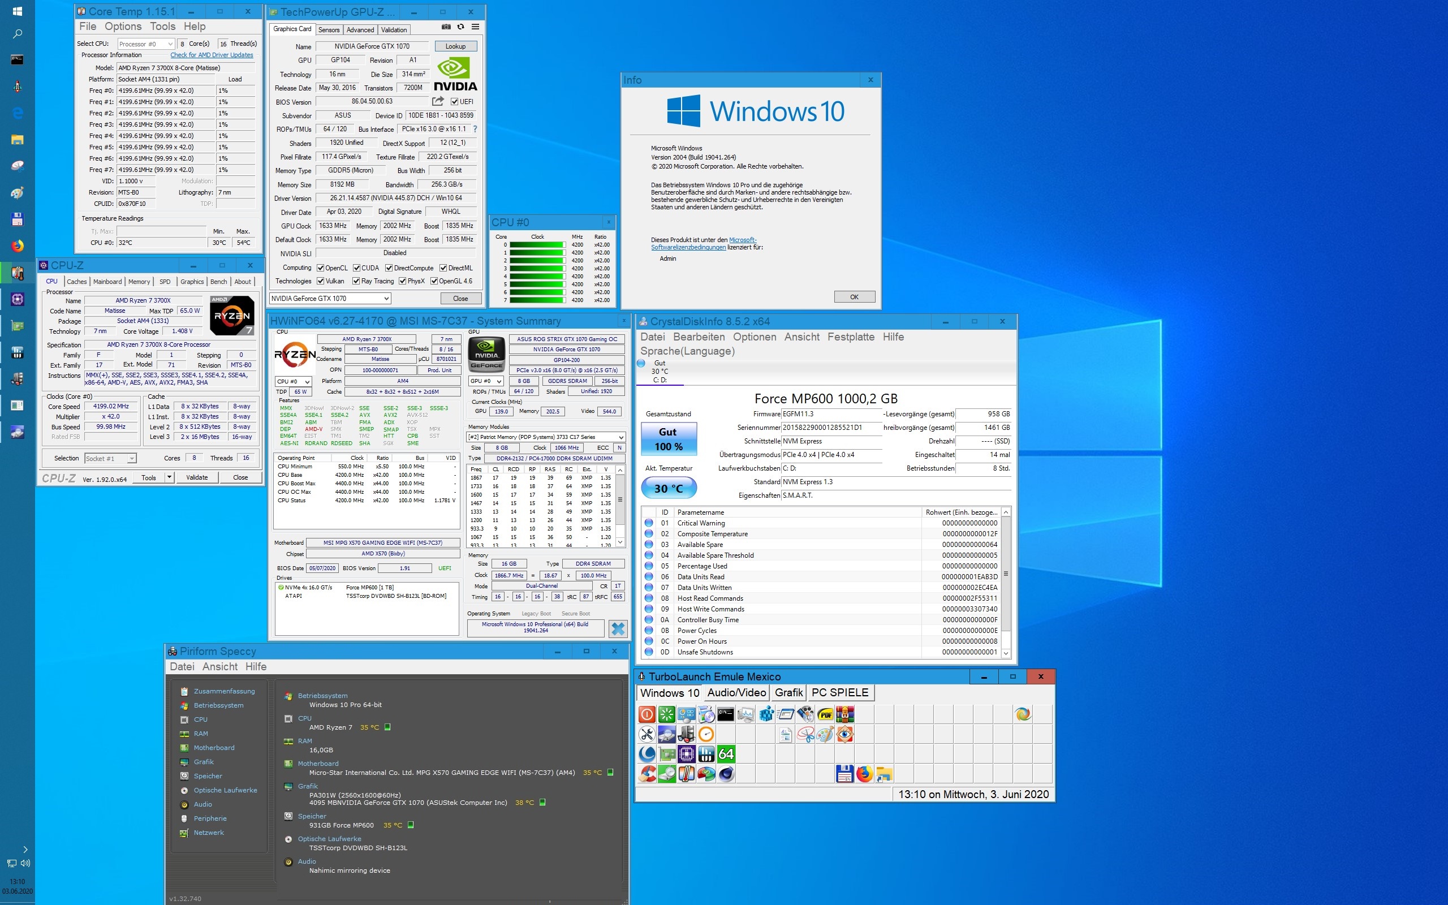Click the 30 °C temperature button in CrystalDiskInfo
Image resolution: width=1448 pixels, height=905 pixels.
tap(669, 488)
